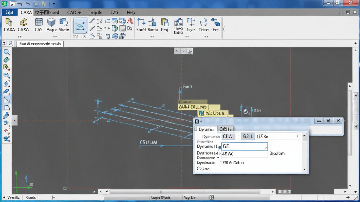Image resolution: width=360 pixels, height=202 pixels.
Task: Click the small pin icon left of the document tab
Action: [x=4, y=43]
